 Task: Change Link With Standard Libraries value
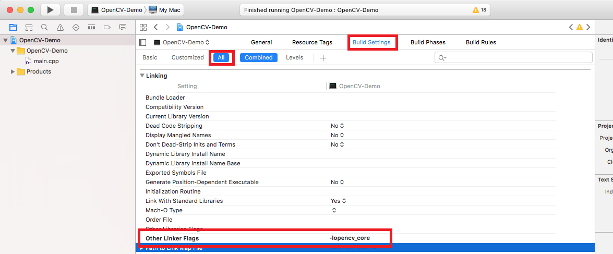(x=338, y=201)
